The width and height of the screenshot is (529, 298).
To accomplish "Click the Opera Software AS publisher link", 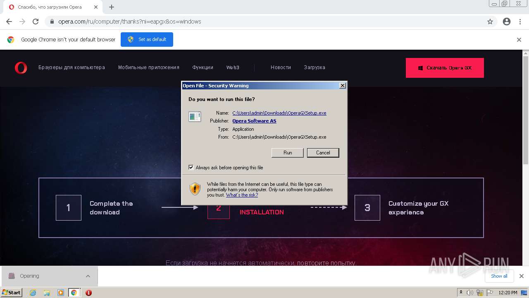I will tap(254, 121).
